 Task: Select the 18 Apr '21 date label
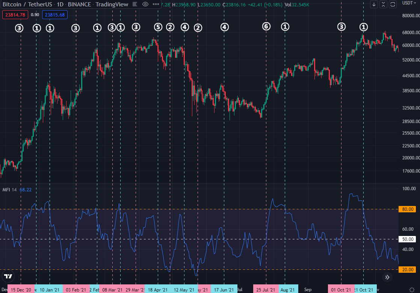(x=157, y=290)
